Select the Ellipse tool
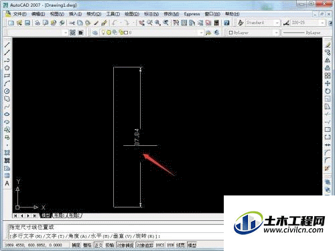 [x=7, y=114]
